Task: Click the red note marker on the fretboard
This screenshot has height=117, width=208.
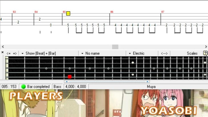Action: [70, 77]
